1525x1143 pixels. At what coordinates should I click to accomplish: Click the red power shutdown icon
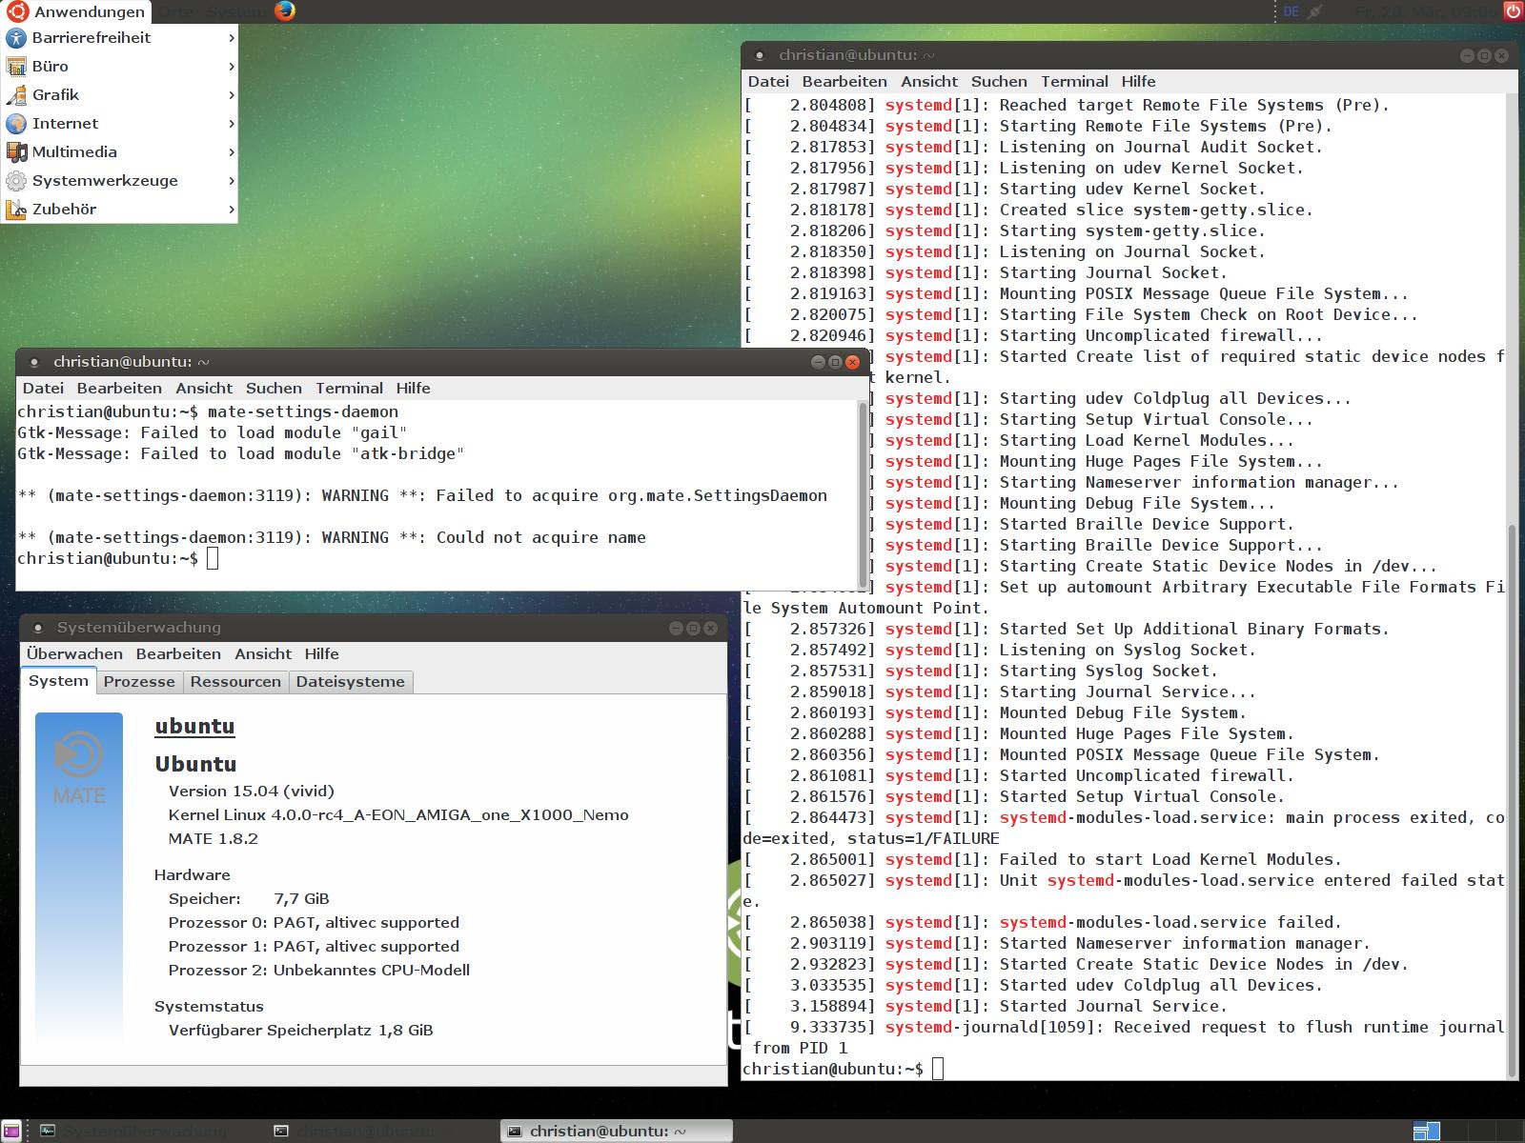tap(1513, 11)
